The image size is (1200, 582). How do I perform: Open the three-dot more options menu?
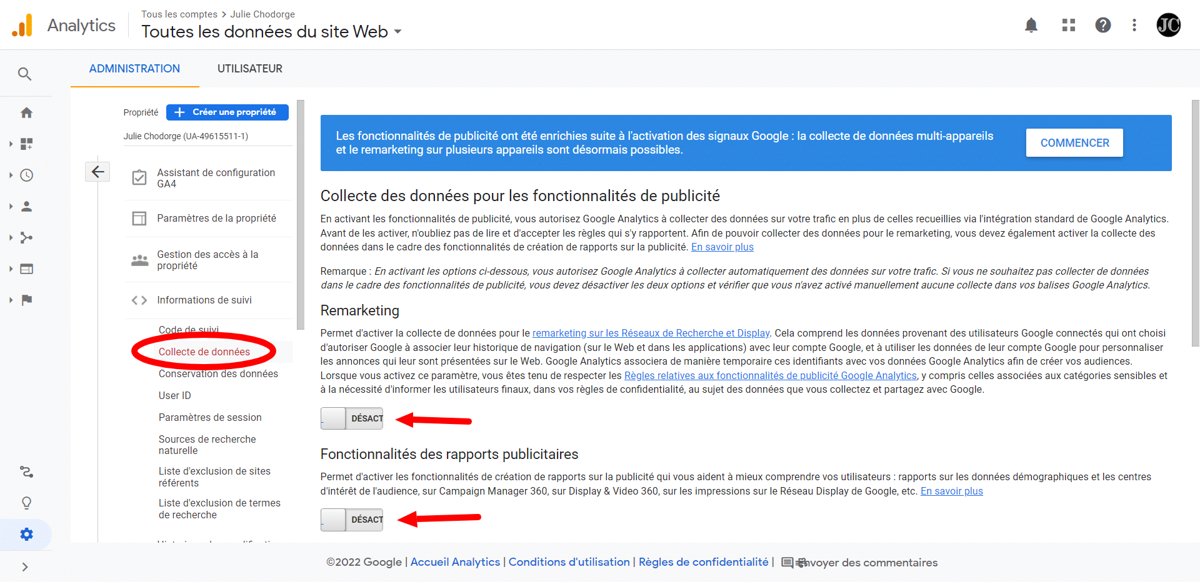tap(1134, 25)
